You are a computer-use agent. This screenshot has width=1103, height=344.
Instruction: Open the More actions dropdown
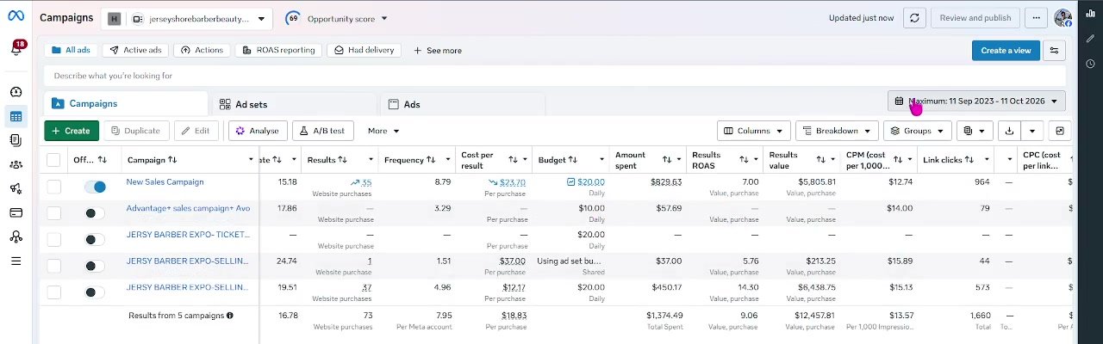pyautogui.click(x=383, y=131)
